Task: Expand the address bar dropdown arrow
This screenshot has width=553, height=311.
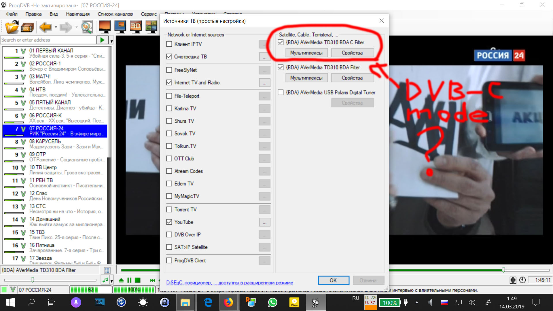Action: (x=111, y=40)
